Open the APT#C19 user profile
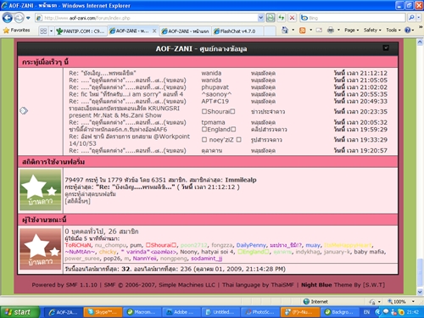The height and width of the screenshot is (318, 424). (x=215, y=101)
